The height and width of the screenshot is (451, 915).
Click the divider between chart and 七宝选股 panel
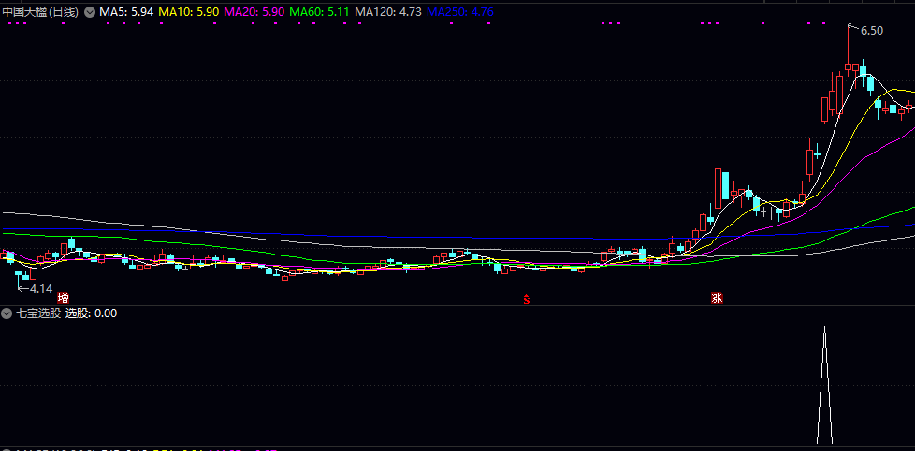[x=457, y=306]
